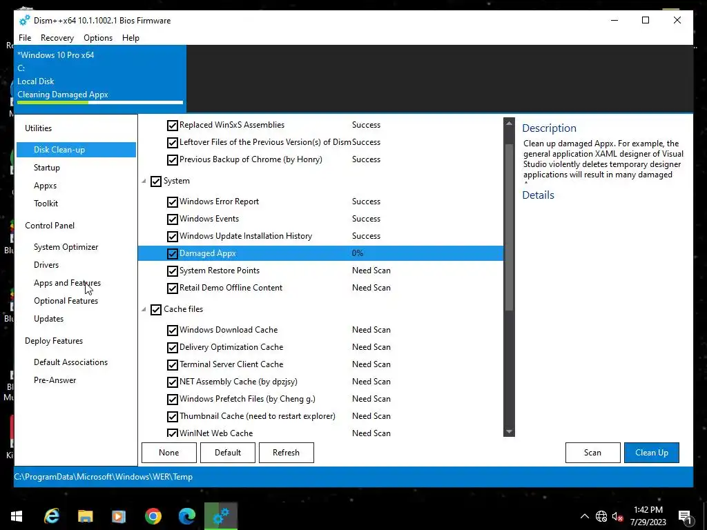
Task: Collapse the System group
Action: pyautogui.click(x=144, y=181)
